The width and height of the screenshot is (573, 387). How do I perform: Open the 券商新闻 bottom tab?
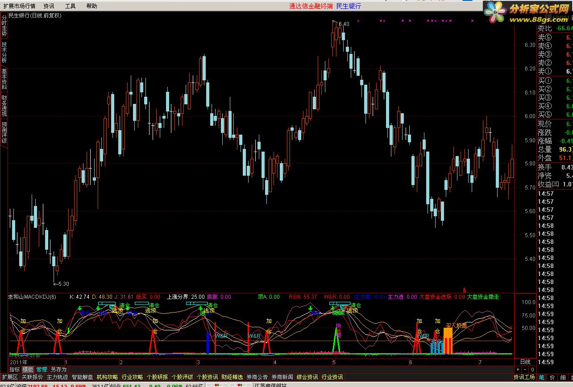click(282, 377)
